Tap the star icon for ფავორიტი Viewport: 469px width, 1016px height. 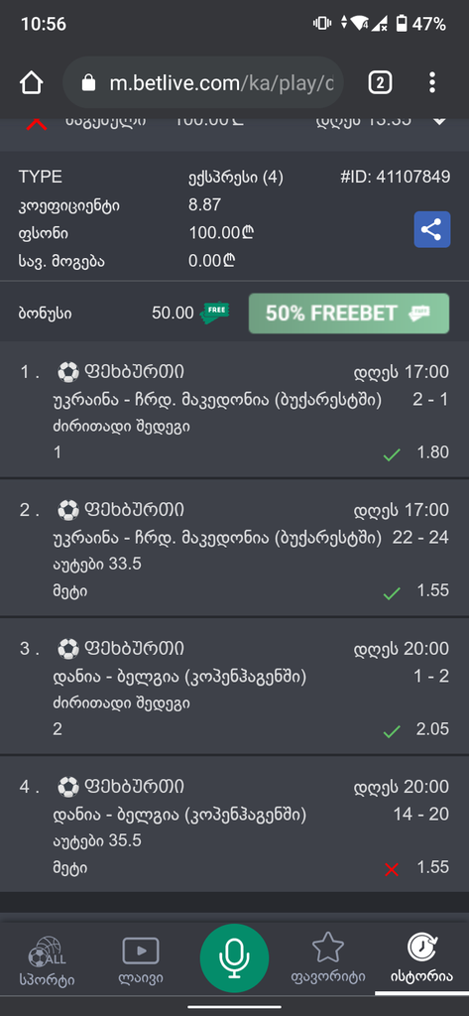click(328, 948)
